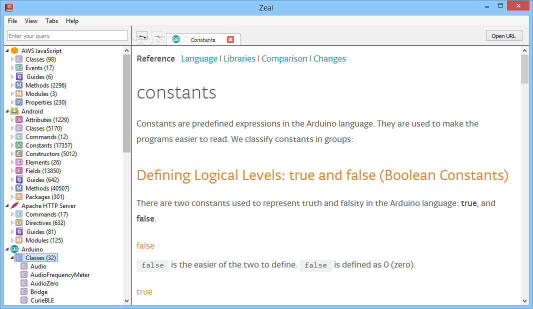Click the Events (17) E icon
The image size is (533, 309).
point(19,67)
